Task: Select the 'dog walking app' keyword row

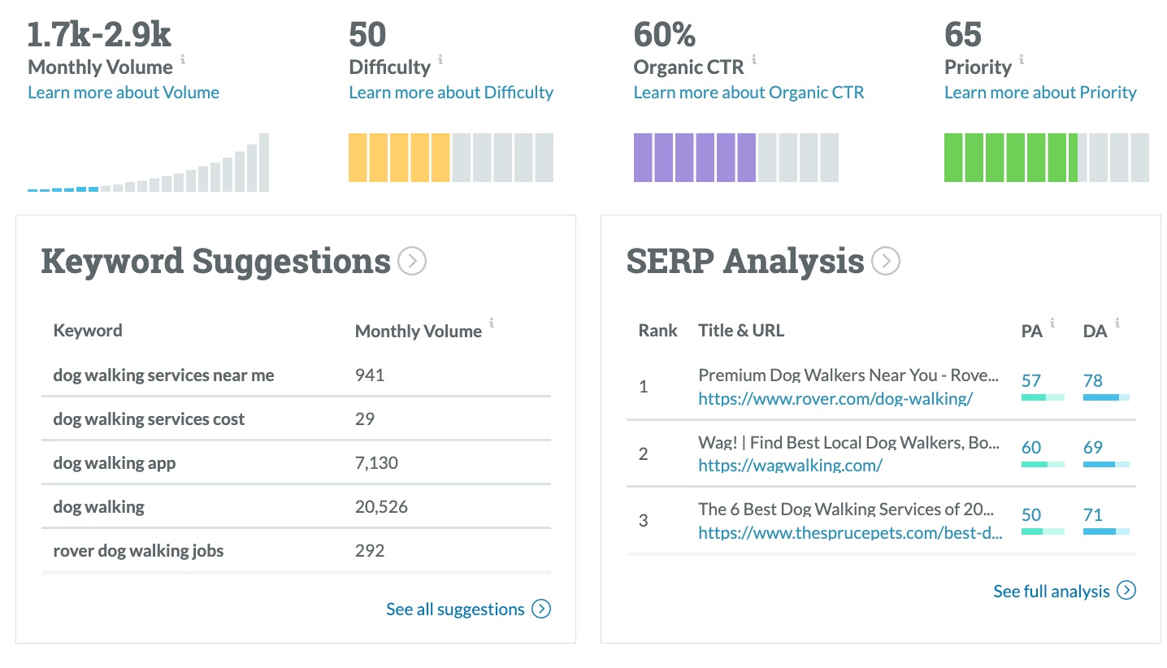Action: pos(115,463)
